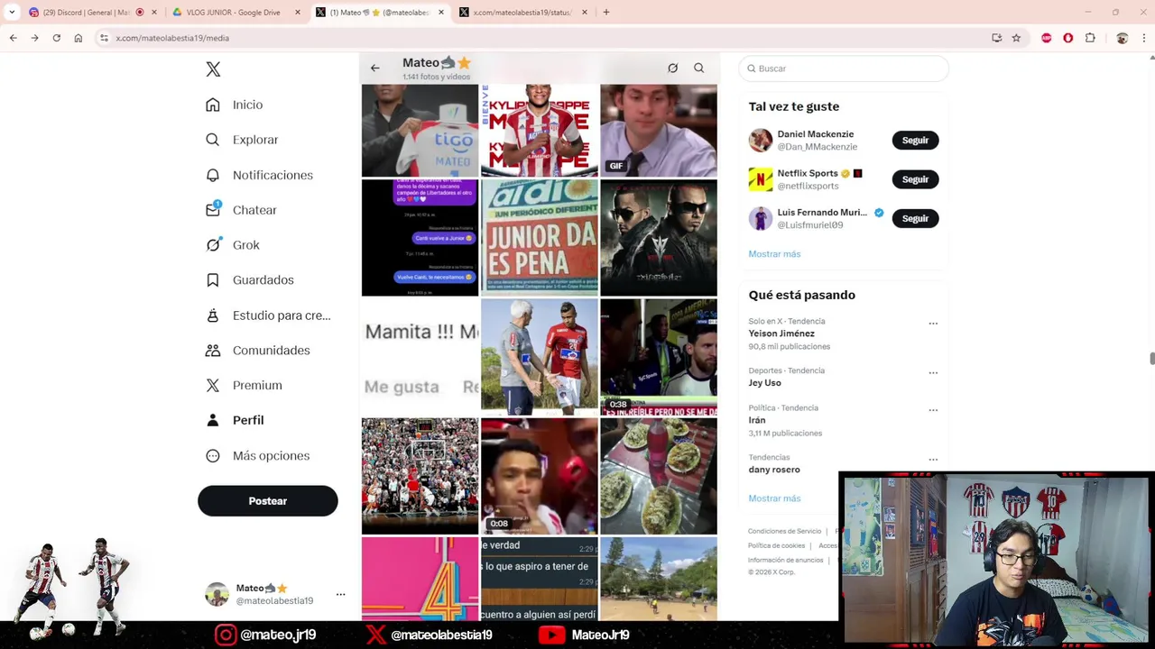Select Comunidades menu label
Image resolution: width=1155 pixels, height=649 pixels.
[x=271, y=350]
